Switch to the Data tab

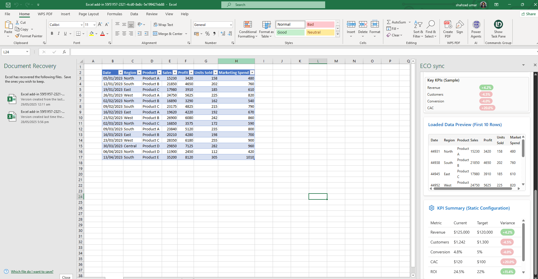(134, 14)
